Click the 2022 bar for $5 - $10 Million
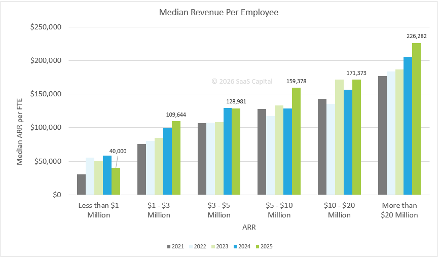The height and width of the screenshot is (258, 439). pos(271,156)
